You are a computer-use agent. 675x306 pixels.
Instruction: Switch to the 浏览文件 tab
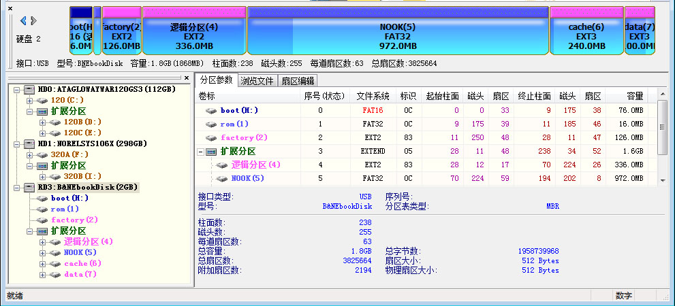pyautogui.click(x=257, y=80)
